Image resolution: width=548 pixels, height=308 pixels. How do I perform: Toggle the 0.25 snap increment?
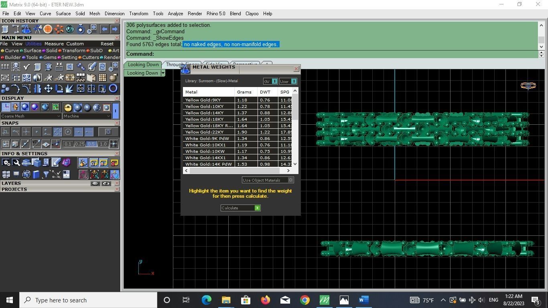pyautogui.click(x=79, y=144)
